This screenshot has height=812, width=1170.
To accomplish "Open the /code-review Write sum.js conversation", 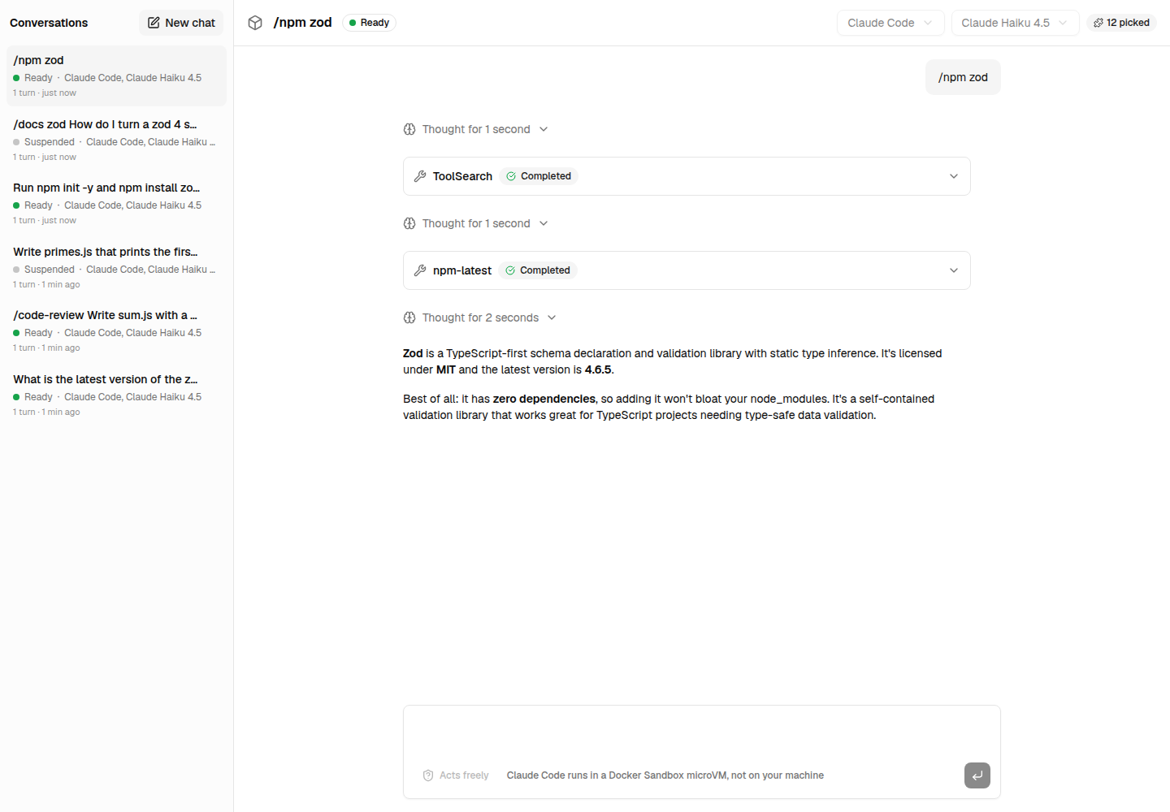I will [x=116, y=330].
